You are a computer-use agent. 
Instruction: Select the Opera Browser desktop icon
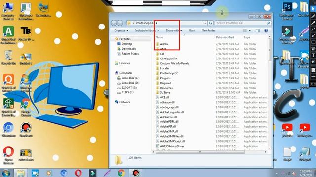[8, 155]
